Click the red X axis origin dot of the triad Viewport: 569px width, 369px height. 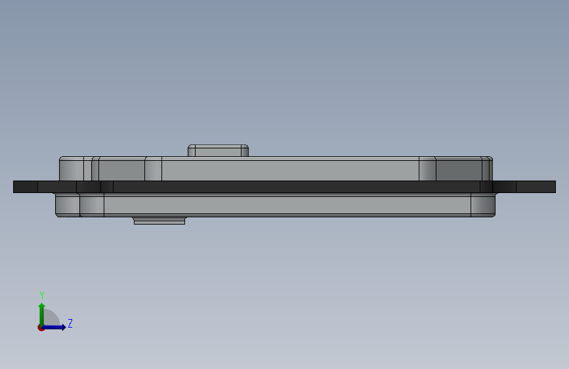coord(41,328)
